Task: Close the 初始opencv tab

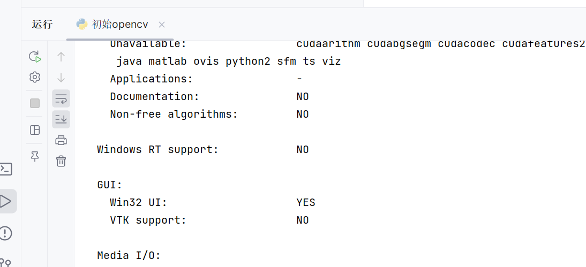Action: [162, 25]
